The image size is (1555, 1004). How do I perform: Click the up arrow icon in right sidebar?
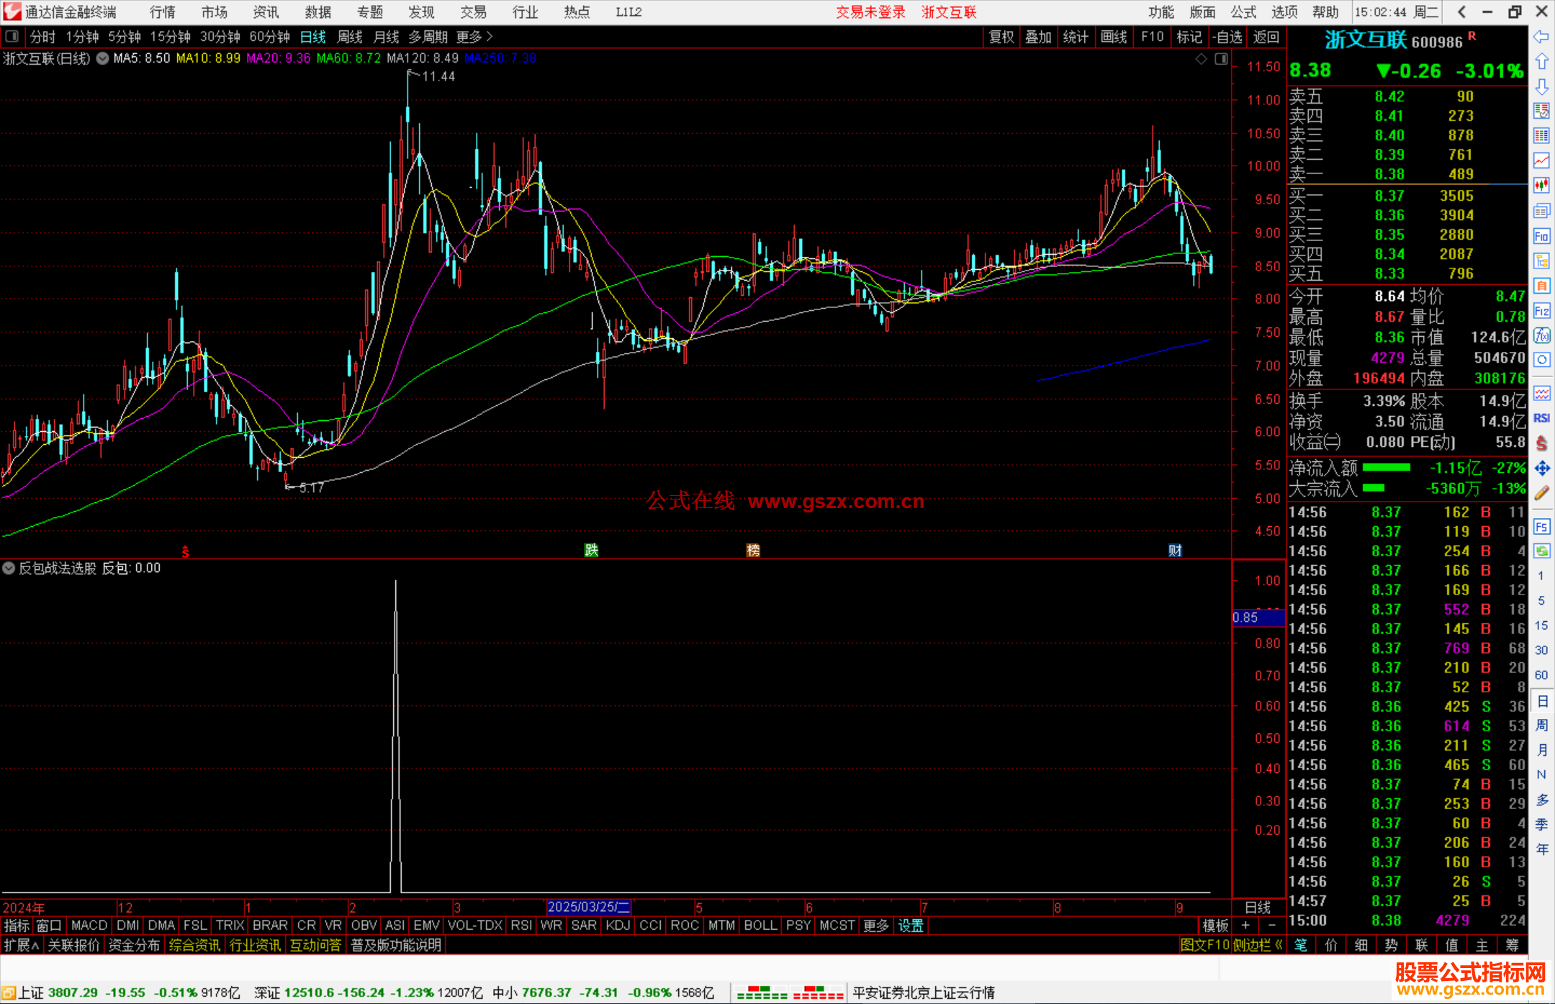click(1541, 62)
